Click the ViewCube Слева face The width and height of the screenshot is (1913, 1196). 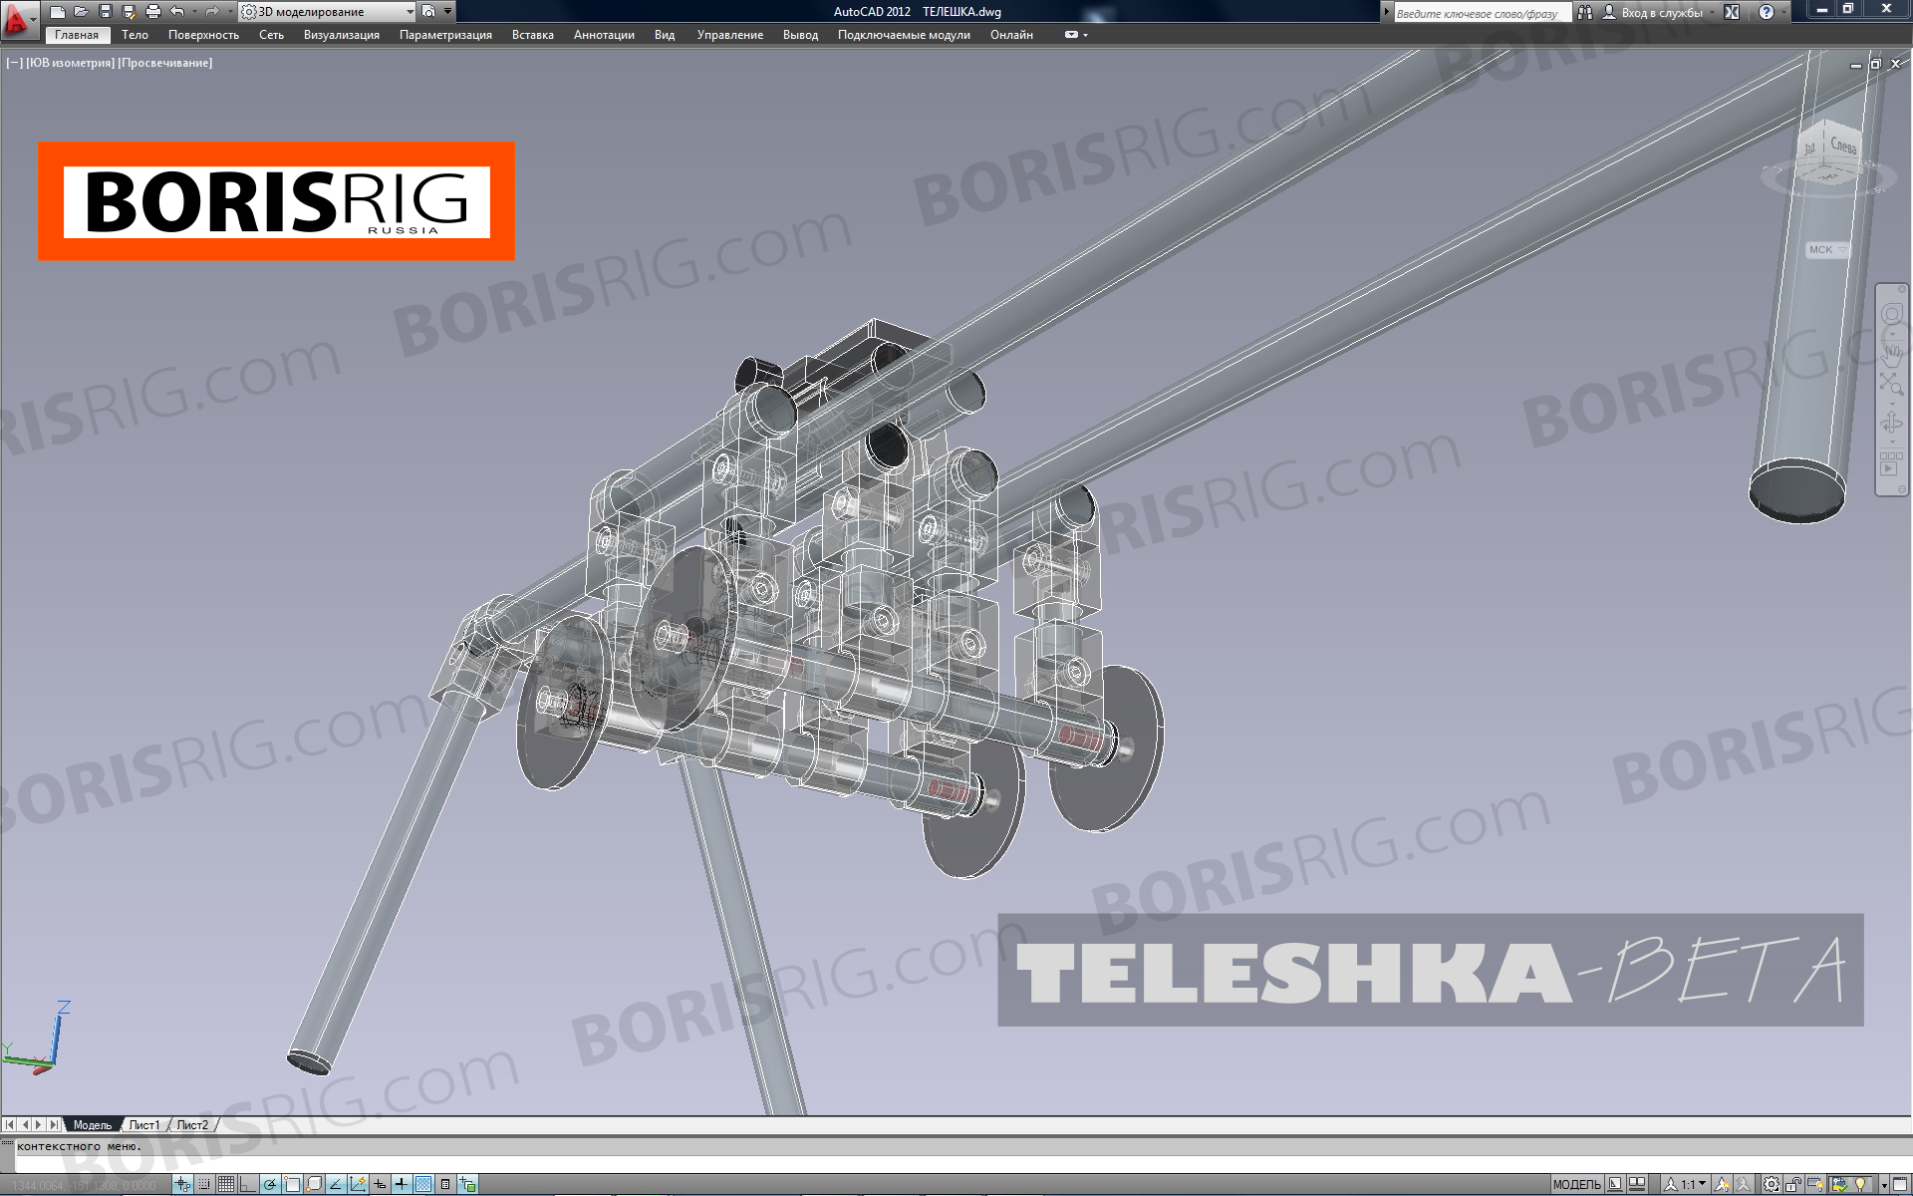click(1843, 146)
